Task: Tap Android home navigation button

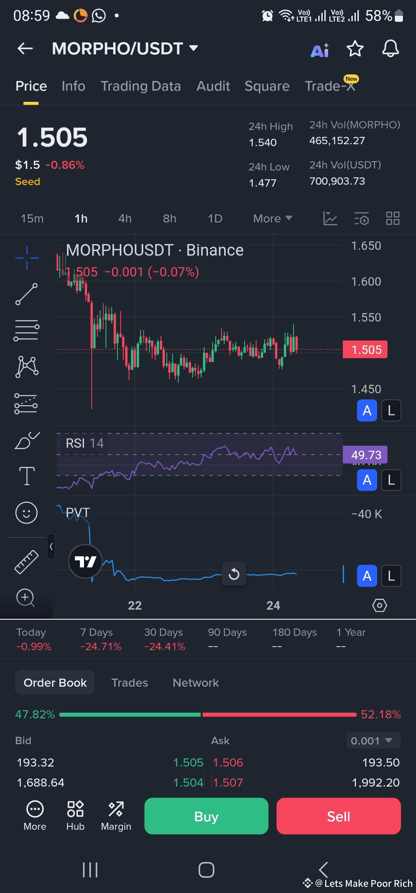Action: click(206, 870)
